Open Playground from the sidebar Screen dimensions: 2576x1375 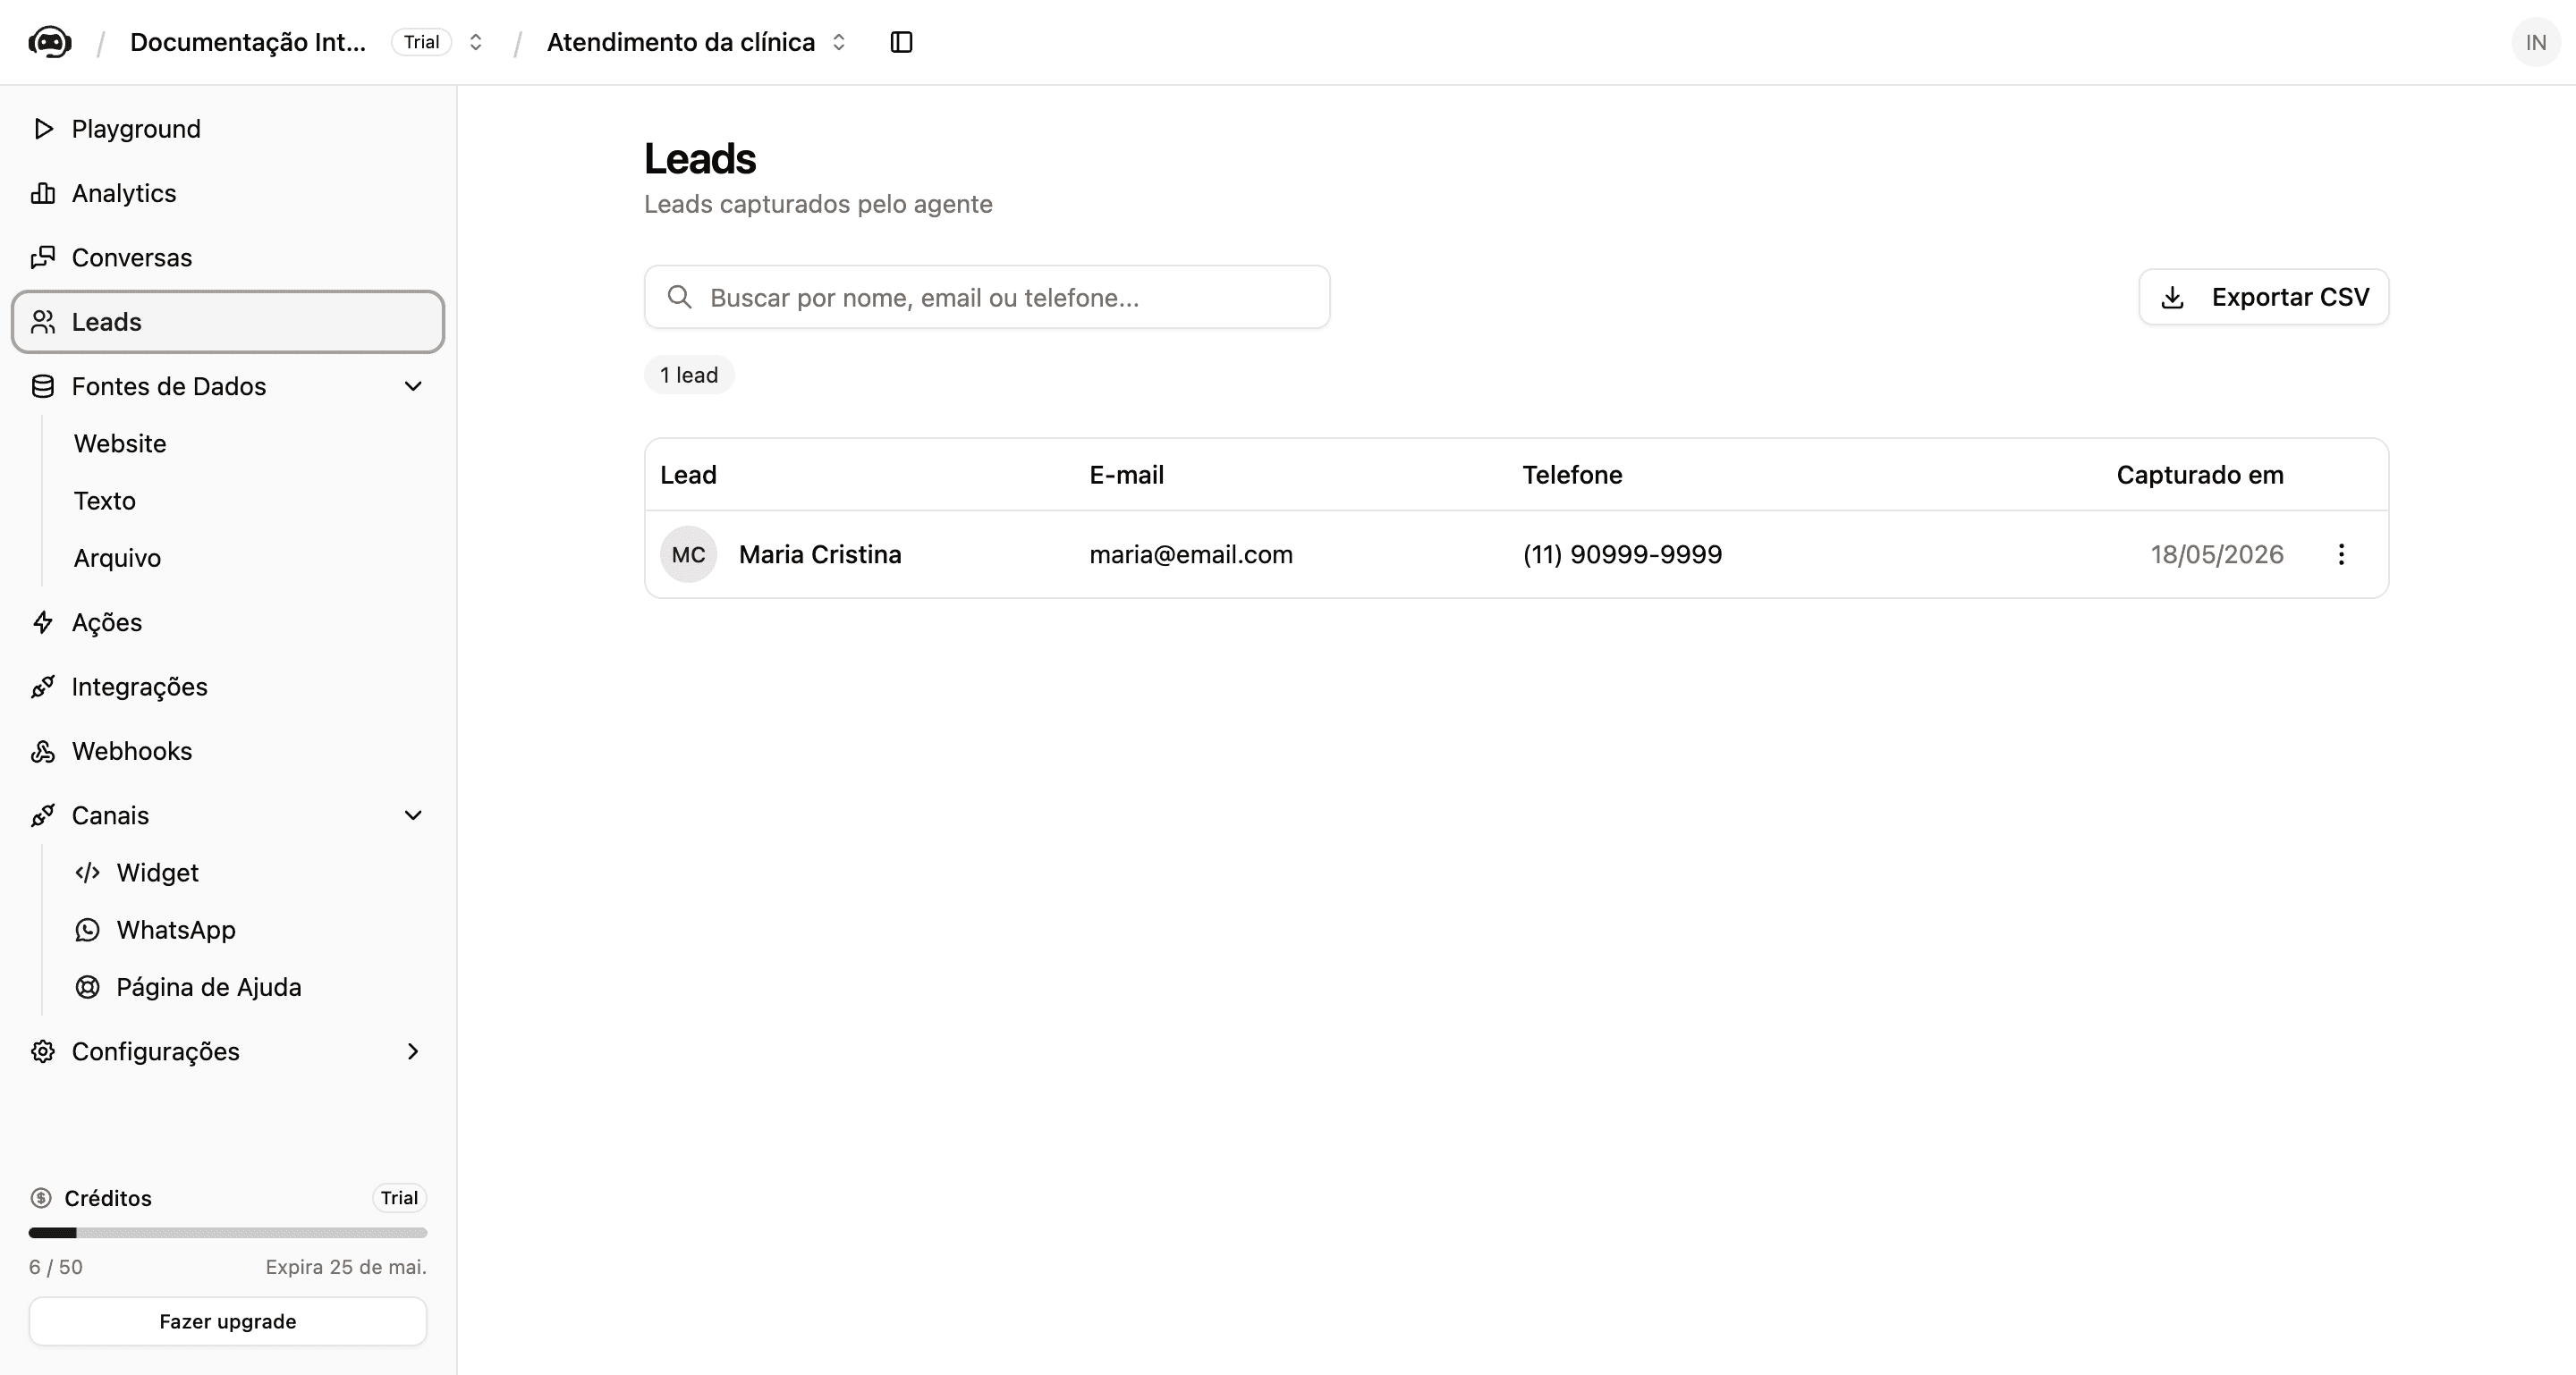228,129
